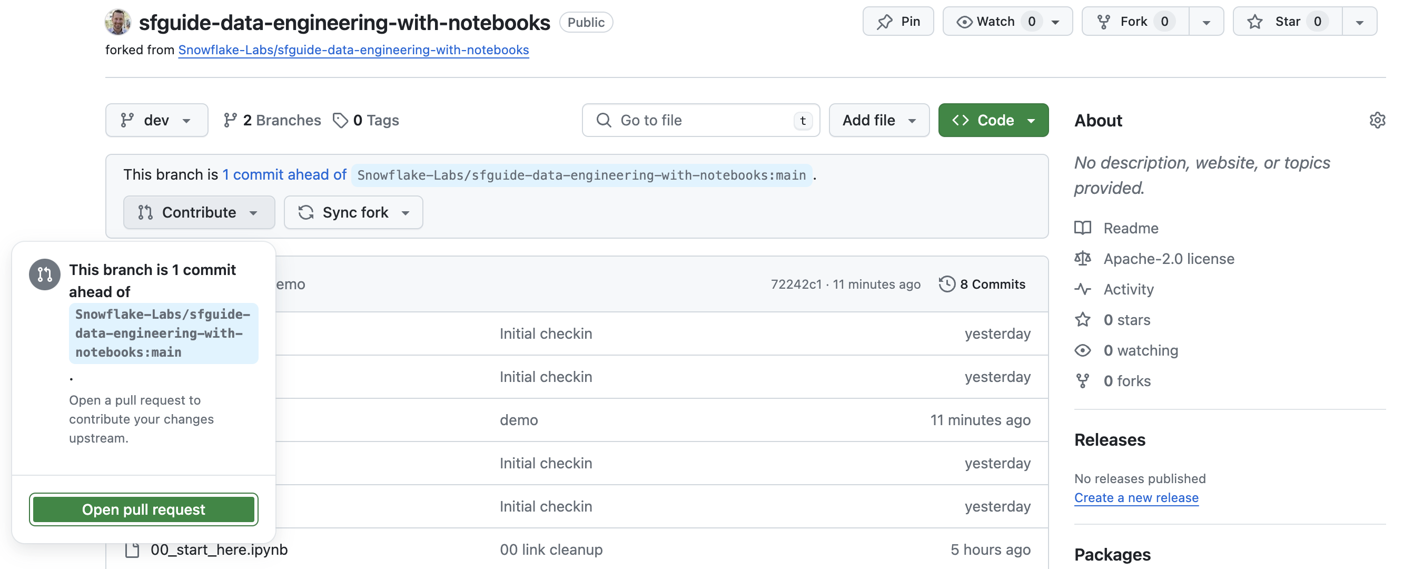View the 2 Branches link
Viewport: 1404px width, 569px height.
tap(272, 120)
